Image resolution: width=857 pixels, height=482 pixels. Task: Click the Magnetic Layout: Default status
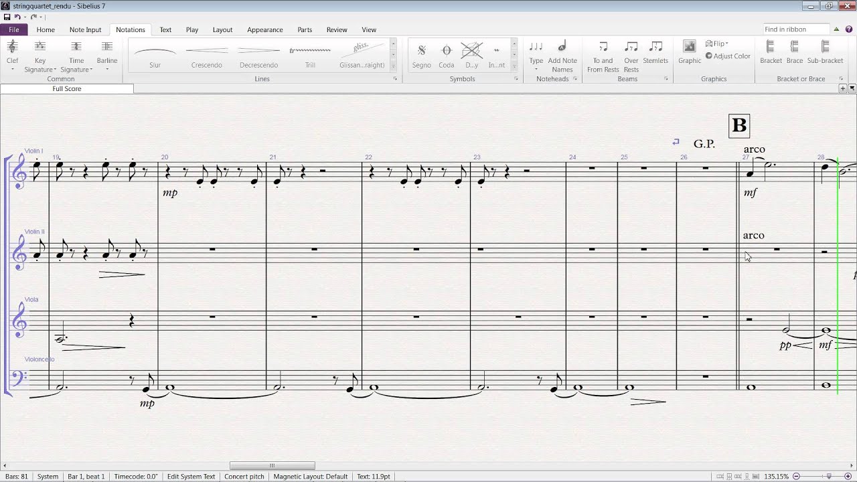coord(311,477)
